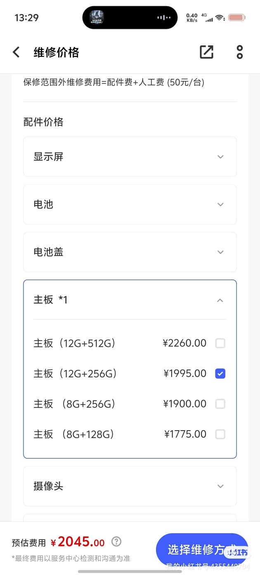Check the 主板 (8G+256G) checkbox
Viewport: 260px width, 578px height.
(x=220, y=404)
